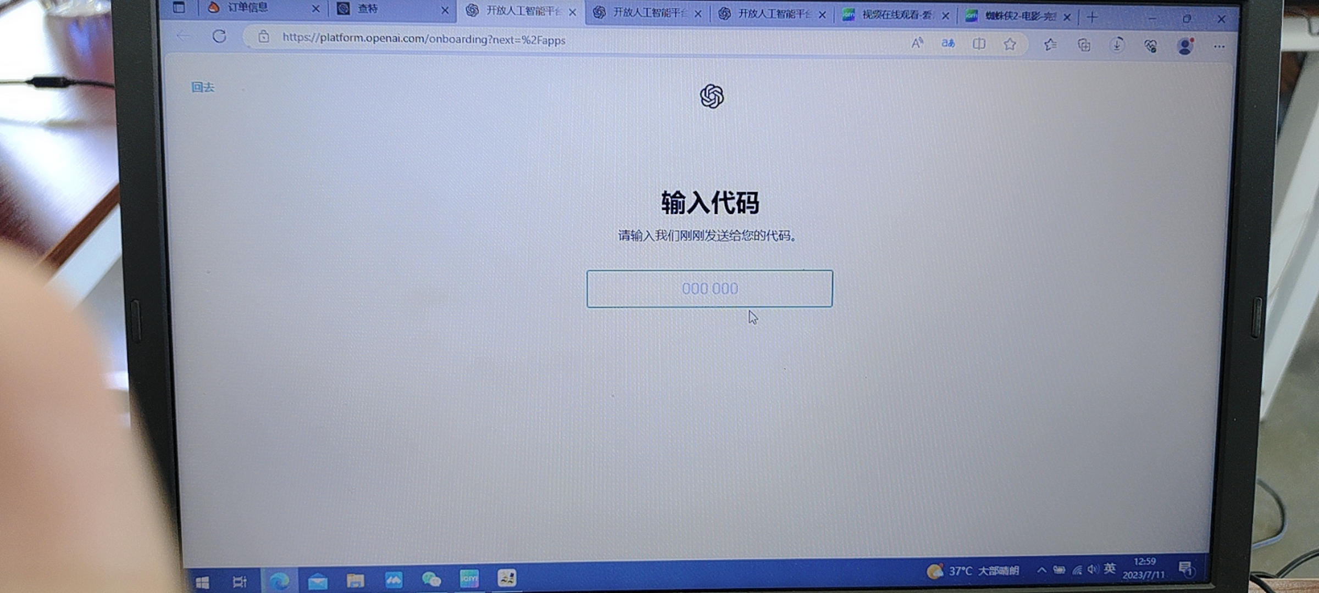This screenshot has height=593, width=1319.
Task: Open Browser essentials heart icon
Action: point(1150,46)
